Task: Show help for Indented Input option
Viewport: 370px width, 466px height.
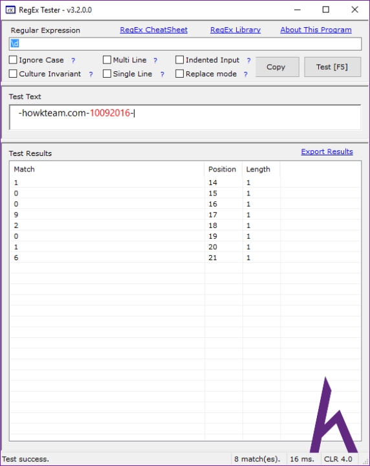Action: (x=248, y=61)
